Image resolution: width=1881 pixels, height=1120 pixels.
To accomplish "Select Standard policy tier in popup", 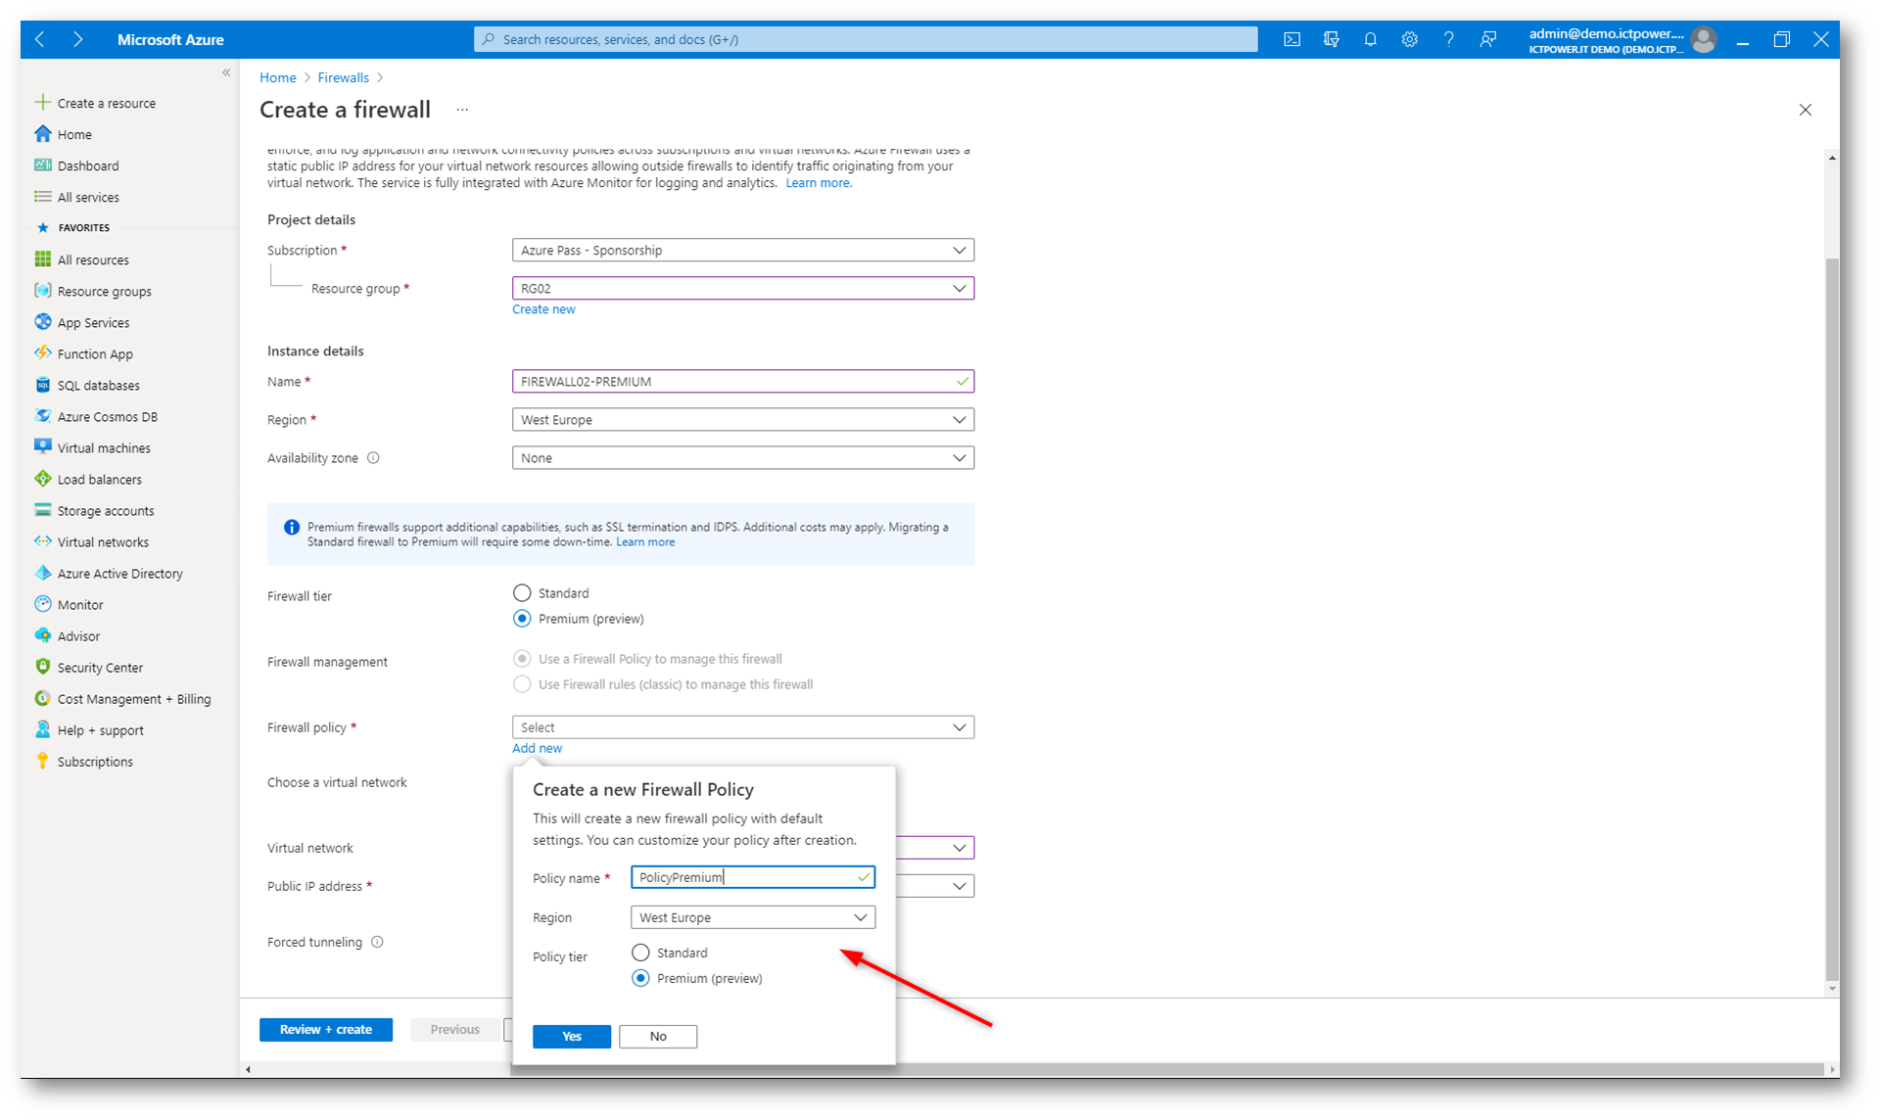I will coord(640,953).
